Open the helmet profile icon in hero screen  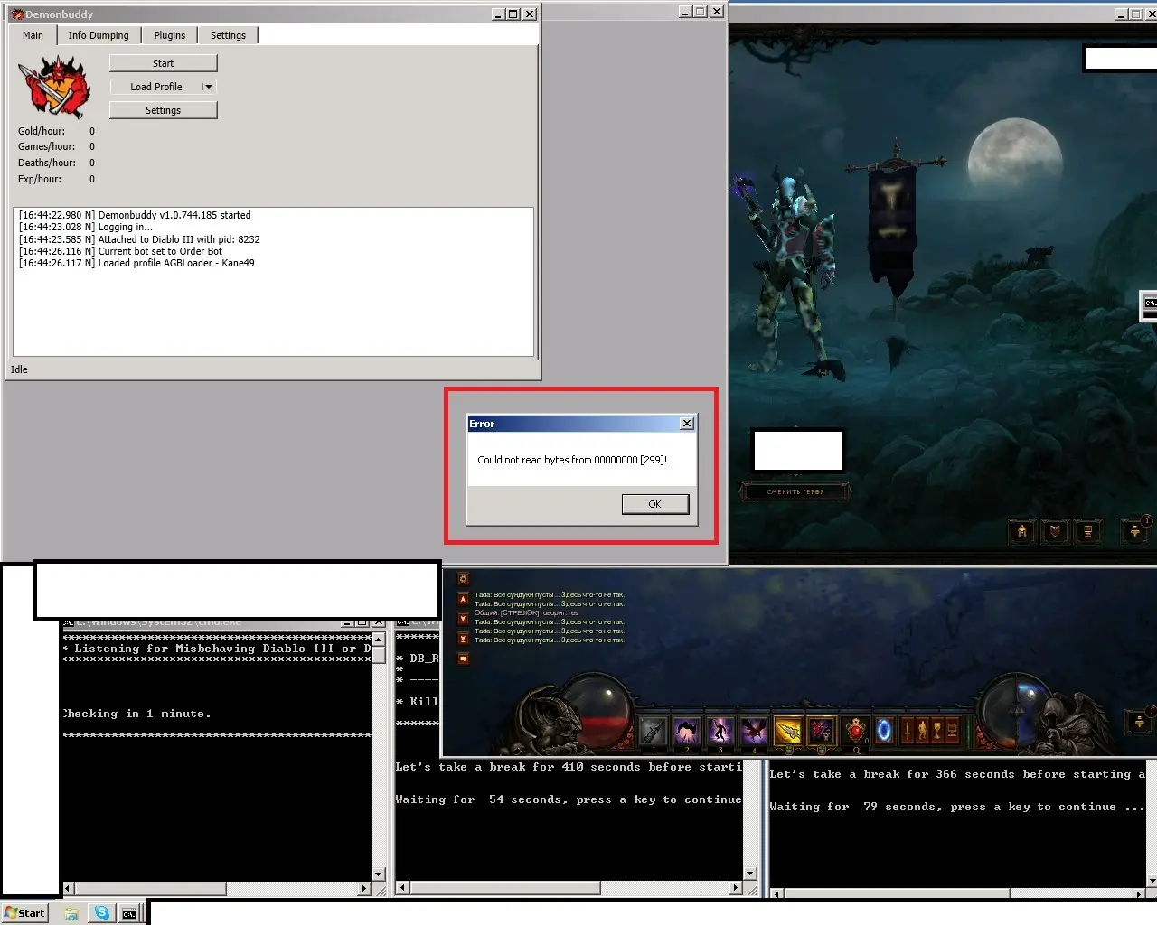tap(1022, 532)
